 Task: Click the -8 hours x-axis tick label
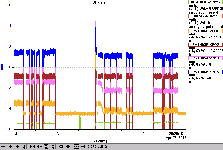tap(15, 134)
